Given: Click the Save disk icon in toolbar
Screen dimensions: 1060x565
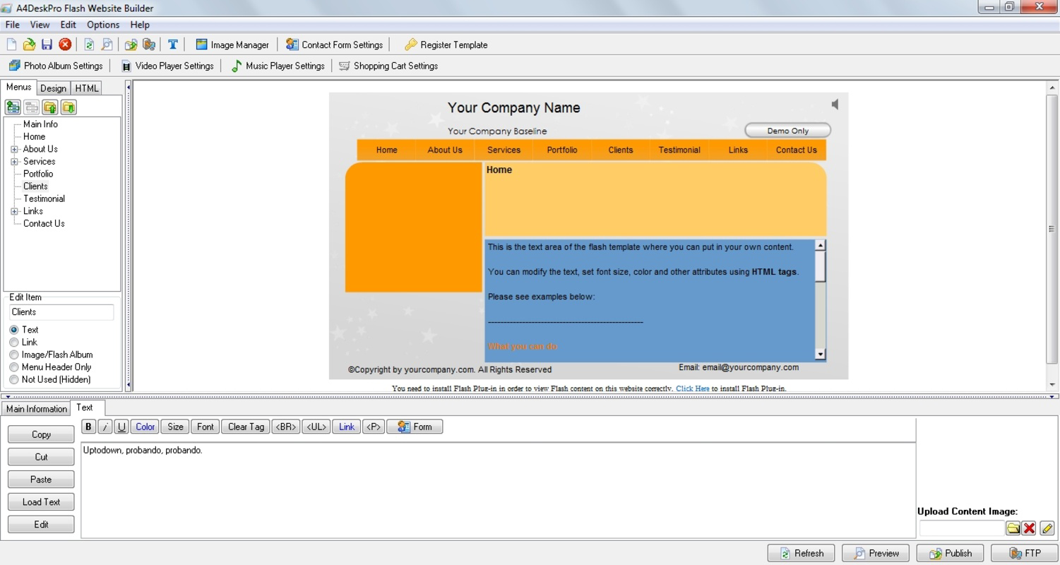Looking at the screenshot, I should pyautogui.click(x=47, y=44).
